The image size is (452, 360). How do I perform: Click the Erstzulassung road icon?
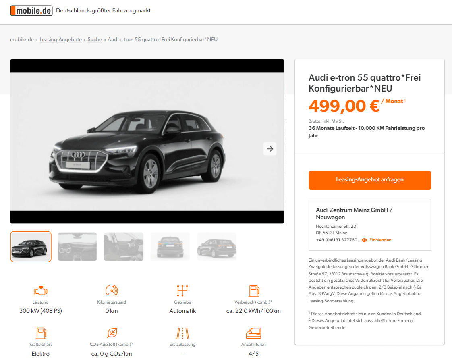point(183,333)
